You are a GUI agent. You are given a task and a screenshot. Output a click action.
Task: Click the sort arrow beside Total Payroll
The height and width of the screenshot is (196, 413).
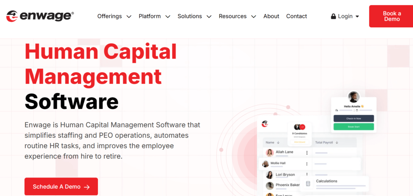coord(337,143)
